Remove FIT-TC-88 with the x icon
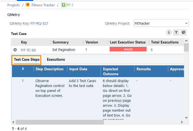Viewport: 193px width, 131px height. (x=15, y=50)
